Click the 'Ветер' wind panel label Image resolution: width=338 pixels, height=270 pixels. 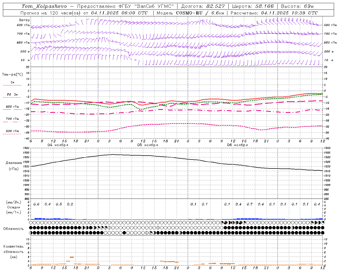pyautogui.click(x=25, y=20)
